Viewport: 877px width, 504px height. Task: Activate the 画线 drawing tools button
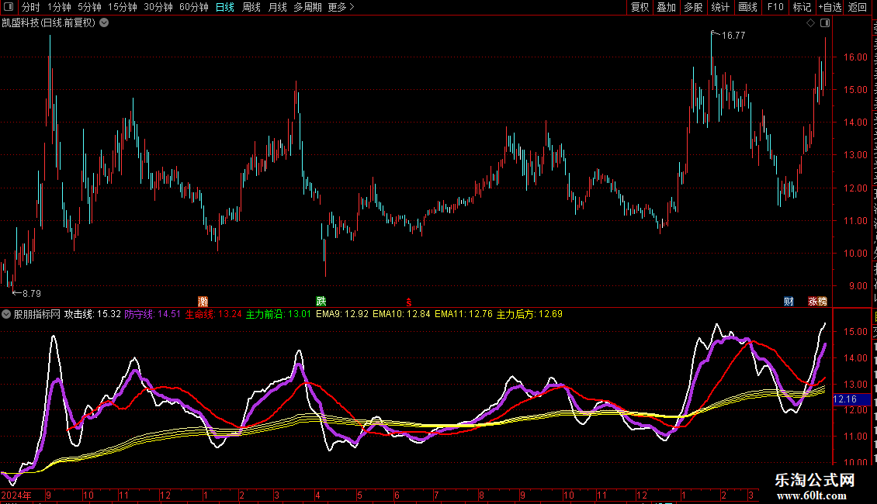(x=748, y=7)
